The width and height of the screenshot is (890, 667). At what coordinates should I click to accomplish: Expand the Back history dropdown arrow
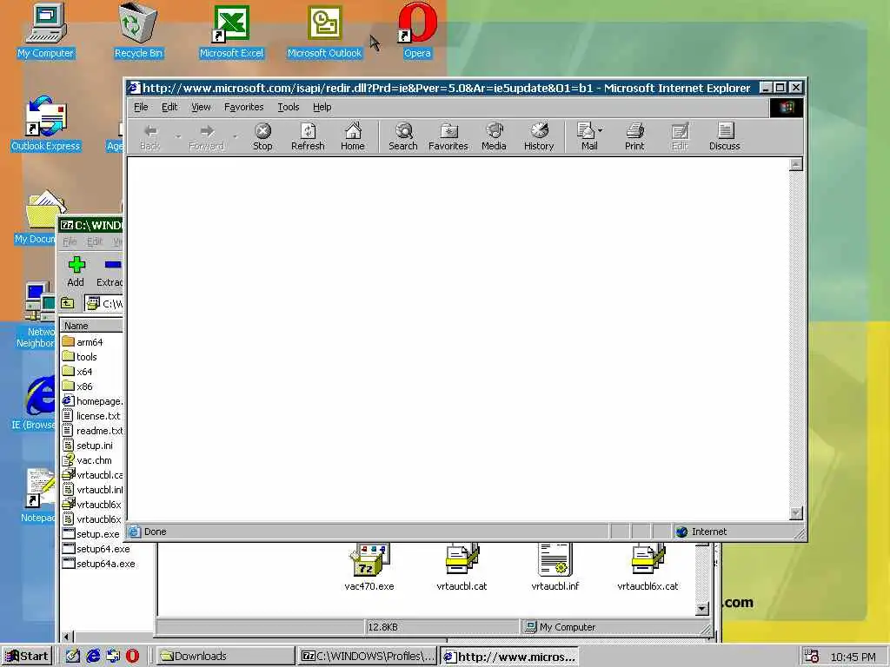(x=178, y=136)
